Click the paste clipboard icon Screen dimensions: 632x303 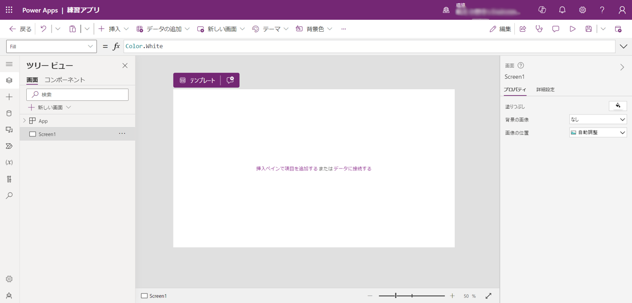73,29
